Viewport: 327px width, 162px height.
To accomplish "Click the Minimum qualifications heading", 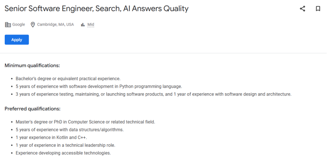I will point(32,66).
